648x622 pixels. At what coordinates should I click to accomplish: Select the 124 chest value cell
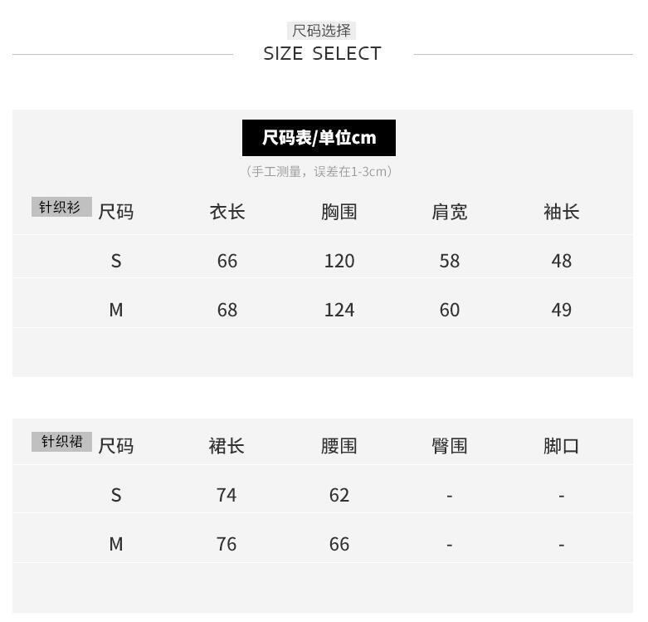pos(339,310)
